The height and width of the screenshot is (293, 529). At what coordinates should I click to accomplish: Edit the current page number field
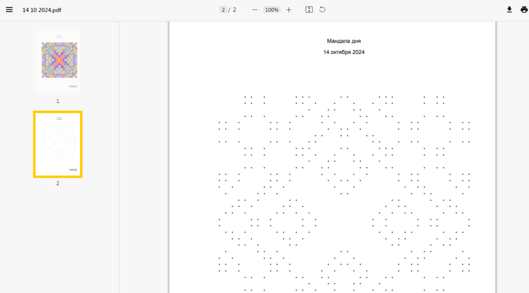coord(223,10)
